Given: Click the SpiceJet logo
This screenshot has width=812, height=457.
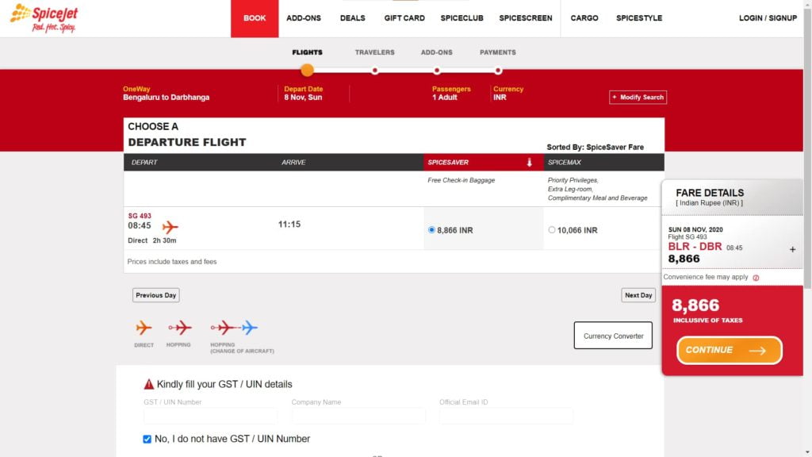Looking at the screenshot, I should point(44,17).
